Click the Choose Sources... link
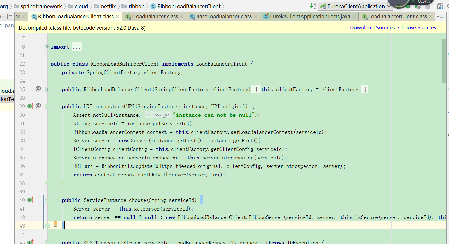 pos(419,27)
